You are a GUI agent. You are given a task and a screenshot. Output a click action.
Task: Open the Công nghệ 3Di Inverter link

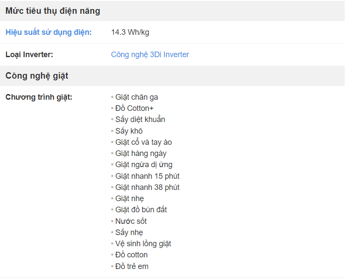tap(150, 55)
